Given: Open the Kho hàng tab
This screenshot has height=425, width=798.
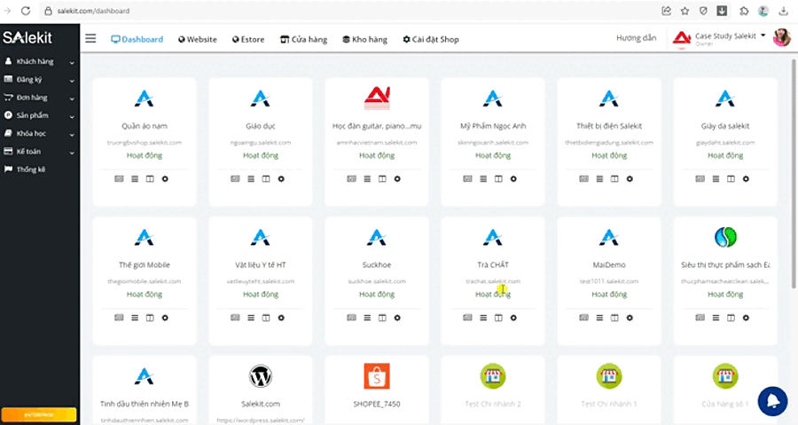Looking at the screenshot, I should click(x=364, y=39).
